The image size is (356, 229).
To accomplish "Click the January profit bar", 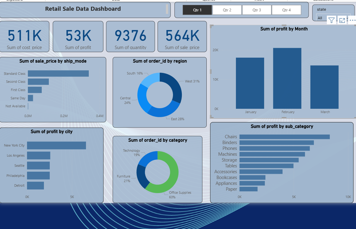I will pyautogui.click(x=250, y=83).
